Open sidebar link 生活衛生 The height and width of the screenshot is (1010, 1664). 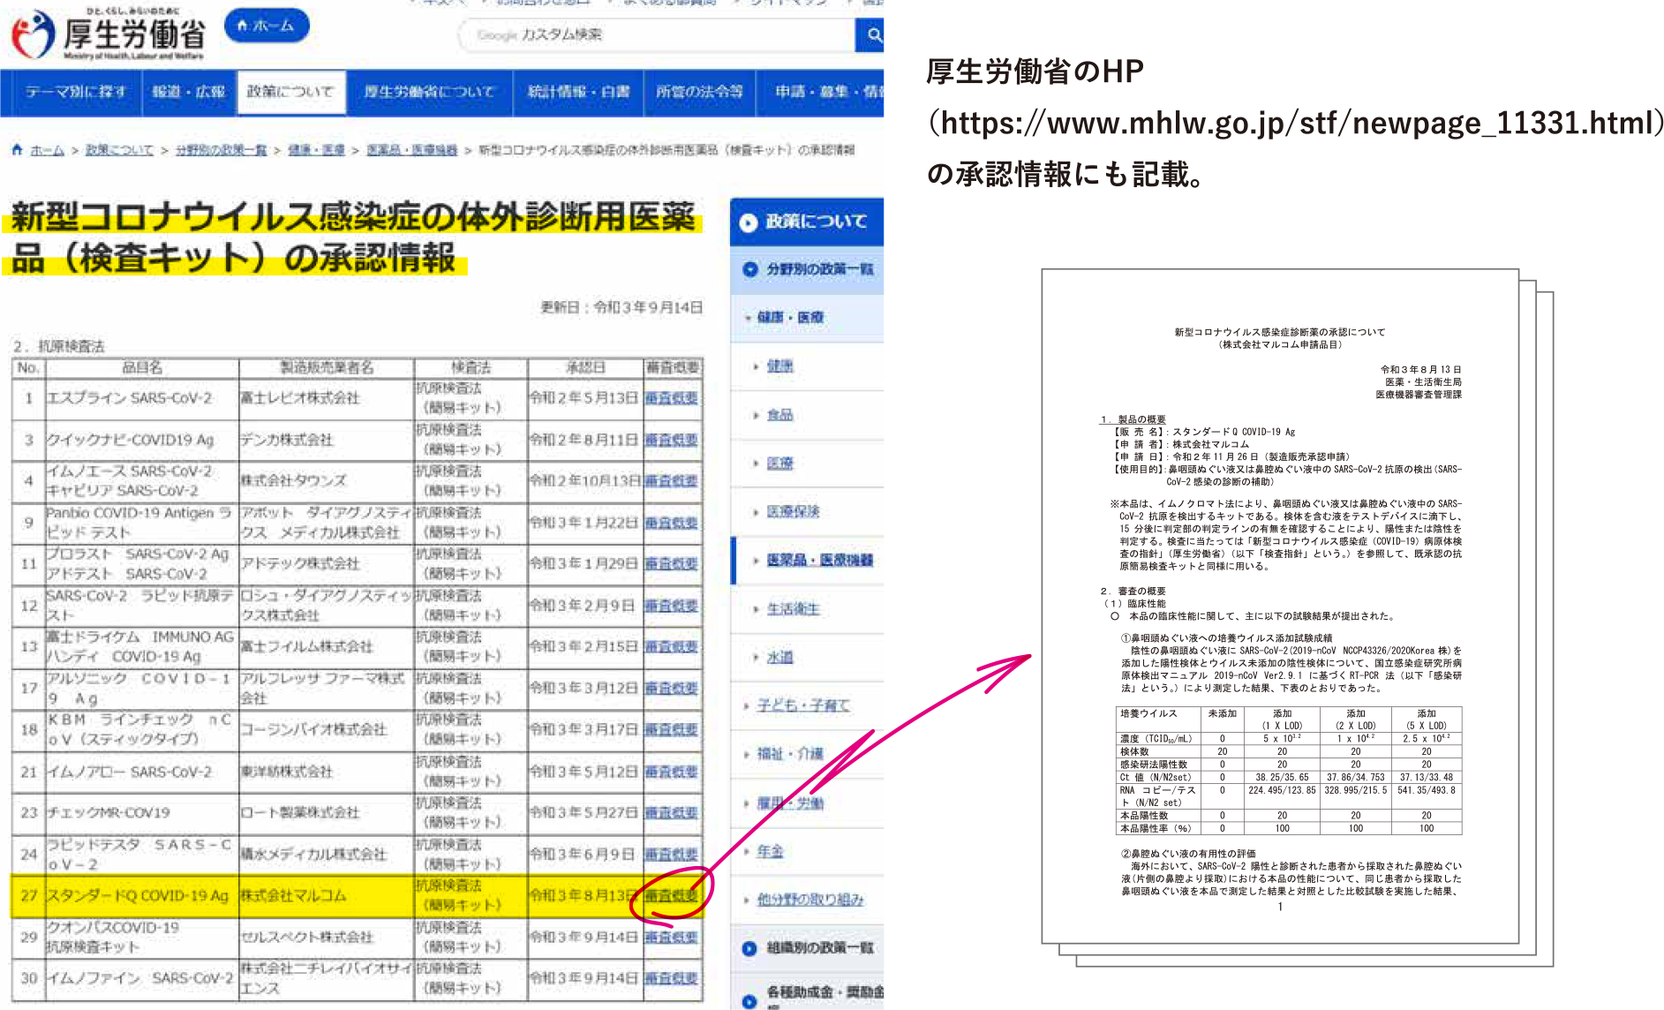(794, 609)
